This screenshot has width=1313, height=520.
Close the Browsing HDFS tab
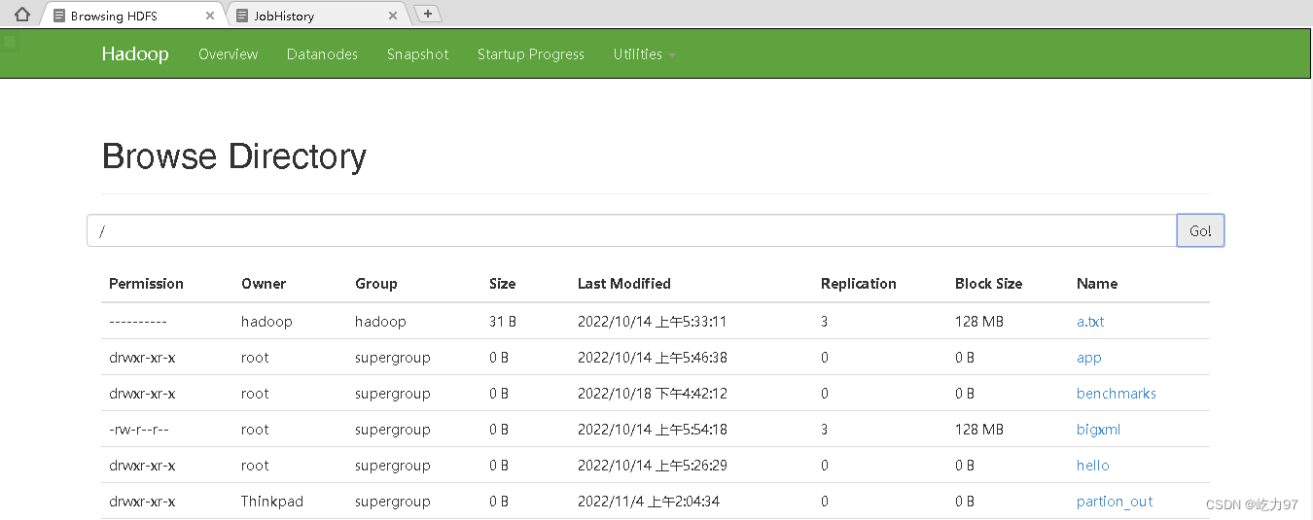[x=210, y=16]
